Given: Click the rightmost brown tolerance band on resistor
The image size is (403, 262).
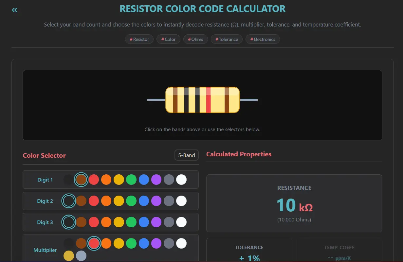Looking at the screenshot, I should click(x=227, y=100).
